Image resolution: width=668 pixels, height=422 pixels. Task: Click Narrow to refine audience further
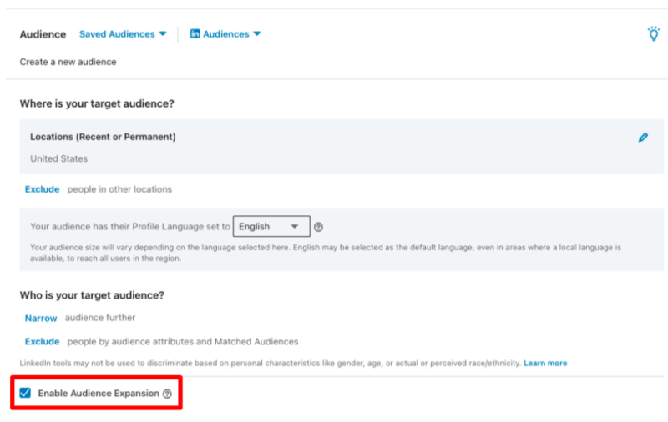click(x=41, y=318)
